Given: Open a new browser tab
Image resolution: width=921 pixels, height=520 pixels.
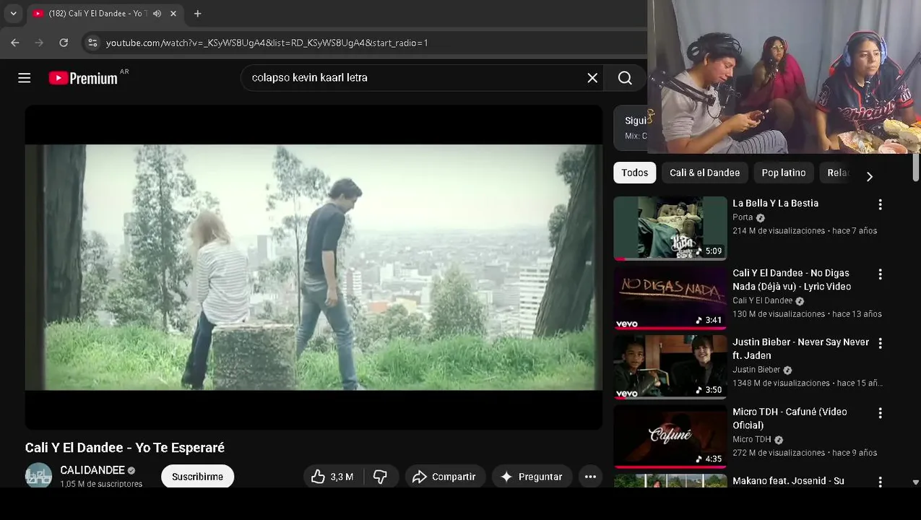Looking at the screenshot, I should click(x=197, y=14).
